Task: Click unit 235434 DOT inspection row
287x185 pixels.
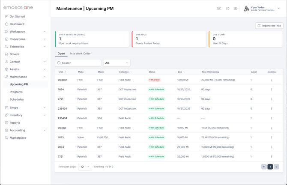Action: (169, 109)
